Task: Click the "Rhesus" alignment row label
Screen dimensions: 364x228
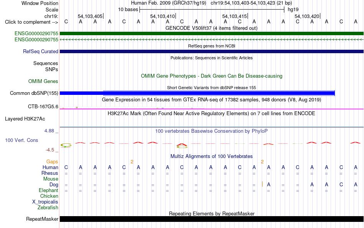Action: (x=50, y=173)
